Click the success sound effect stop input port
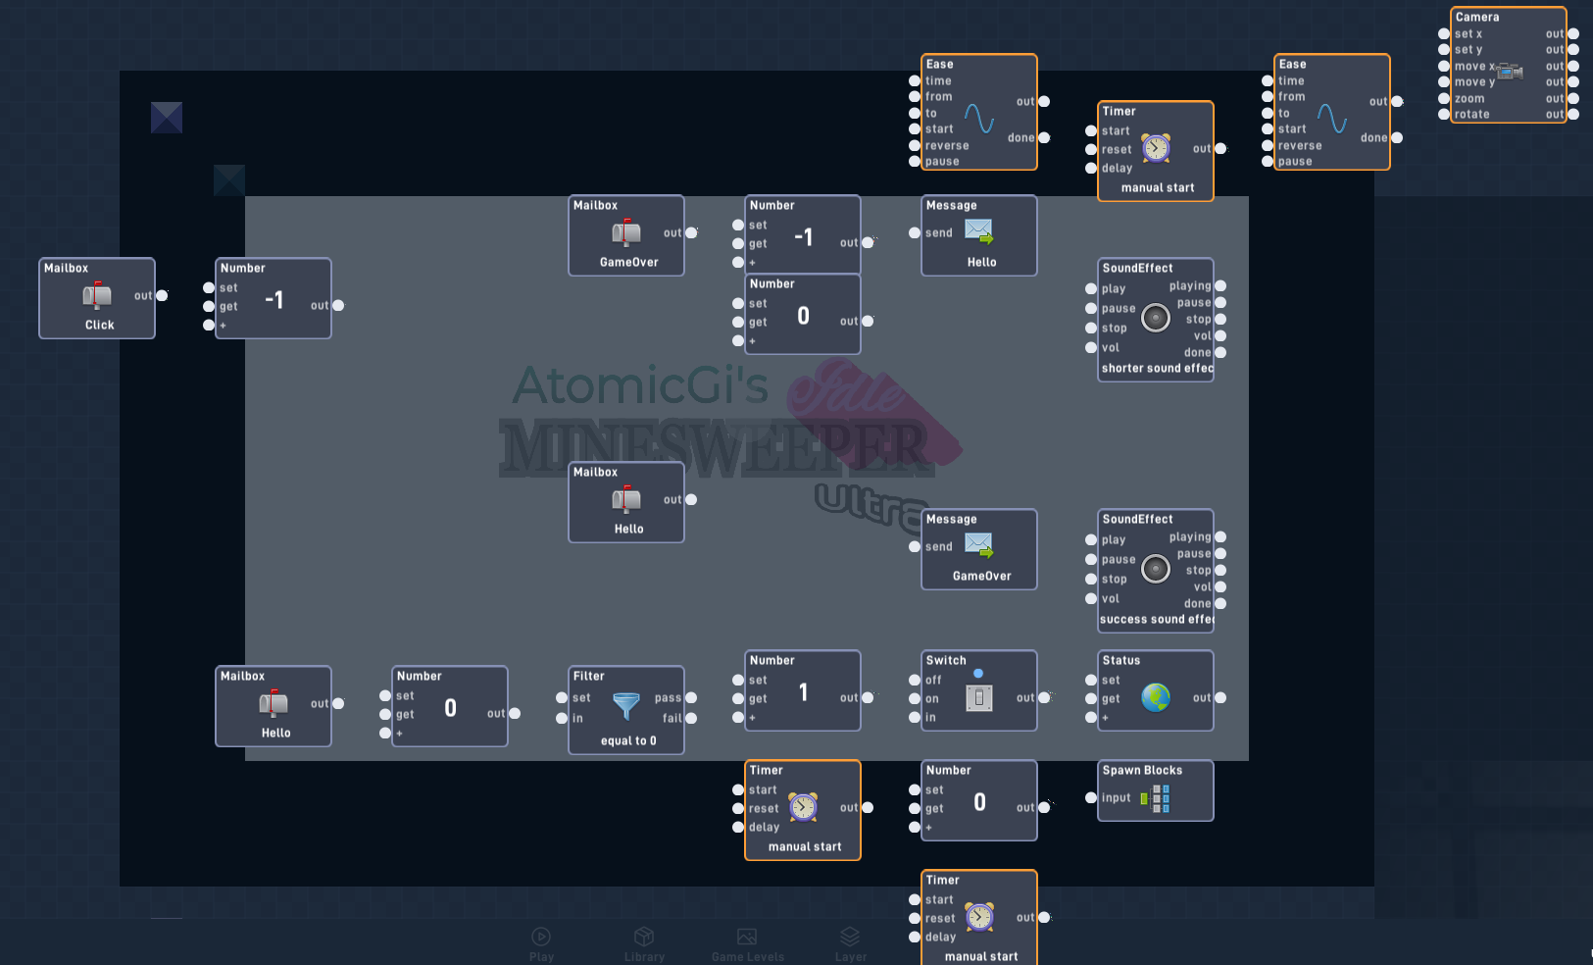This screenshot has height=965, width=1593. pos(1091,579)
